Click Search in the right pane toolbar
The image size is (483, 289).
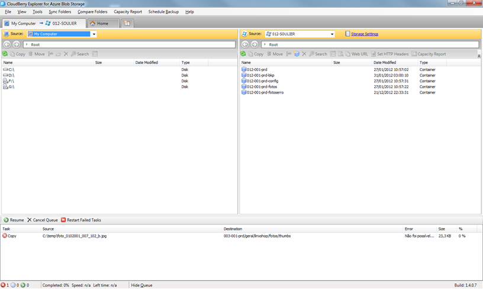tap(318, 54)
